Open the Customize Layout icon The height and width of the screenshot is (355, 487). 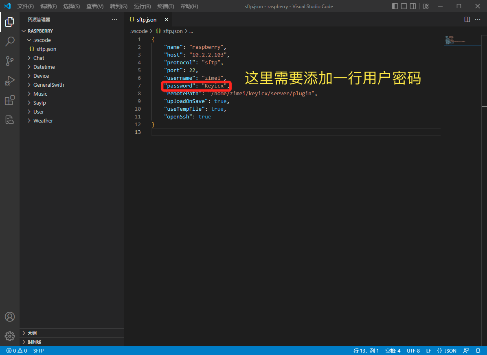pos(426,6)
